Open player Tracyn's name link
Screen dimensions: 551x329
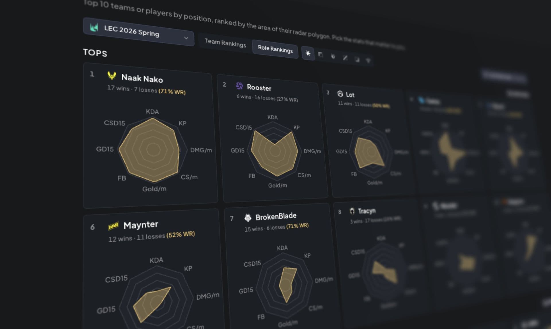pyautogui.click(x=367, y=211)
